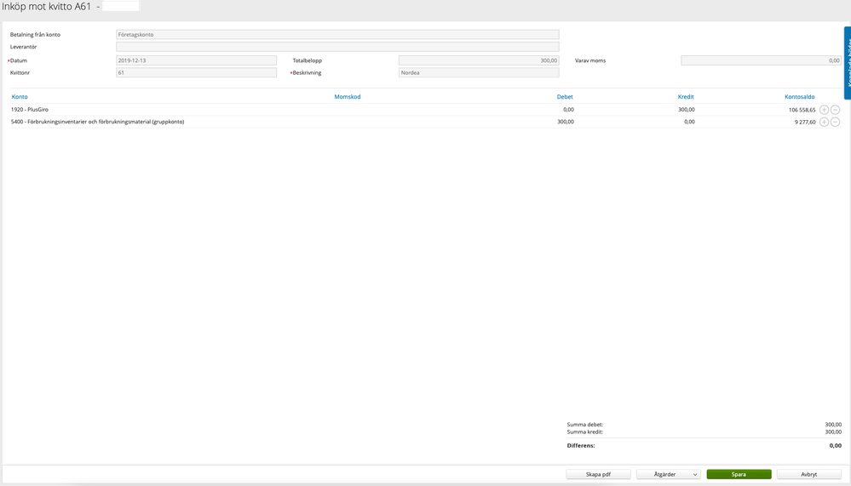Image resolution: width=851 pixels, height=486 pixels.
Task: Click the Kontosaldo column header
Action: click(x=799, y=97)
